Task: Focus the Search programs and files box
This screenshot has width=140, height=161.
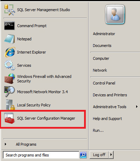Action: 41,155
